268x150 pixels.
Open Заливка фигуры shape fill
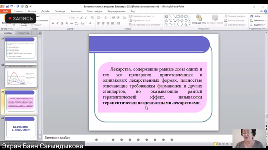pyautogui.click(x=235, y=16)
